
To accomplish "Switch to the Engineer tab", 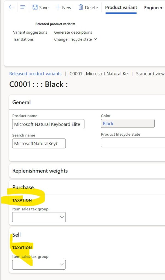I will [x=153, y=8].
